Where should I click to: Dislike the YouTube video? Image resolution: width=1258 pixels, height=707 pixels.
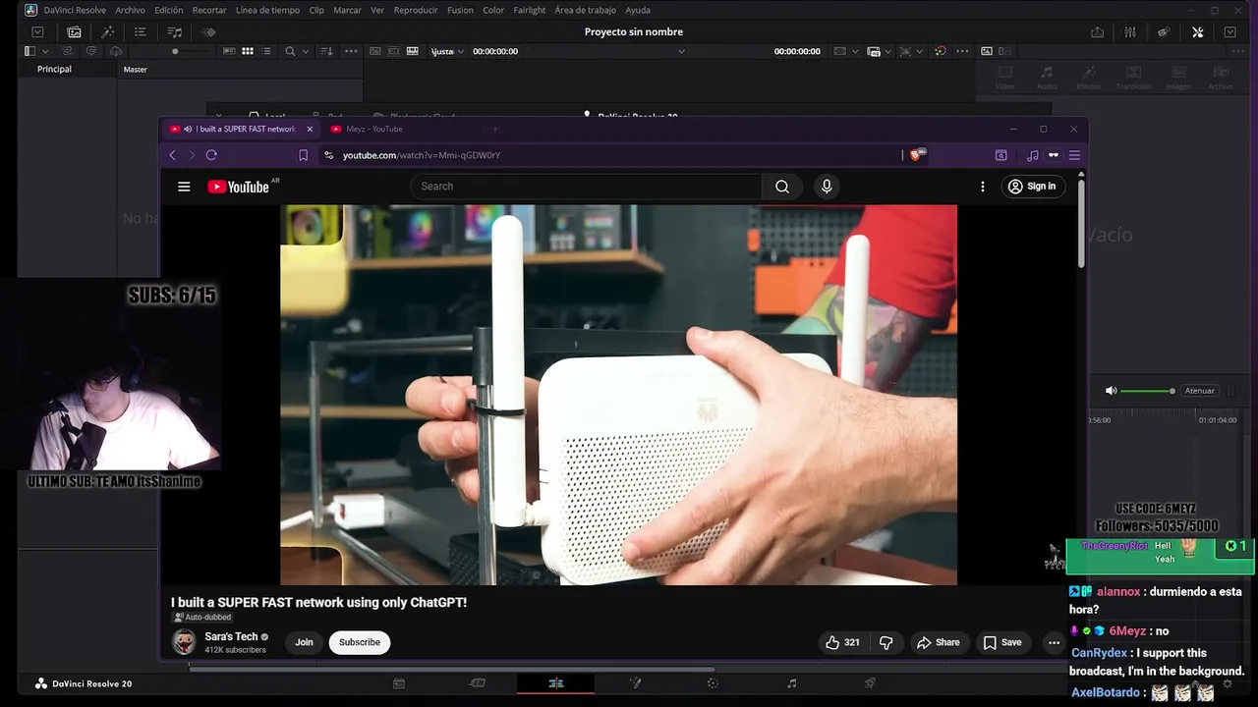(886, 642)
